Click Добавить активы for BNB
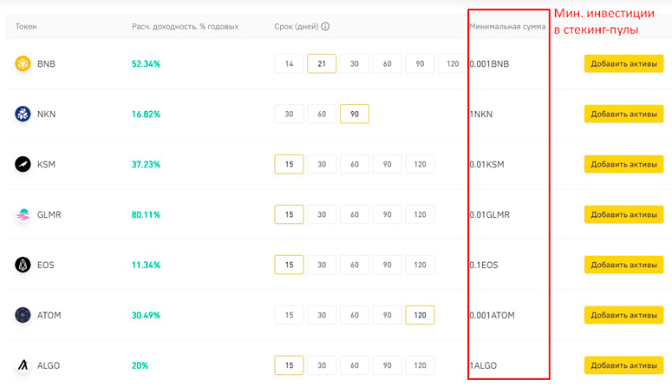Viewport: 672px width, 387px height. (x=623, y=63)
